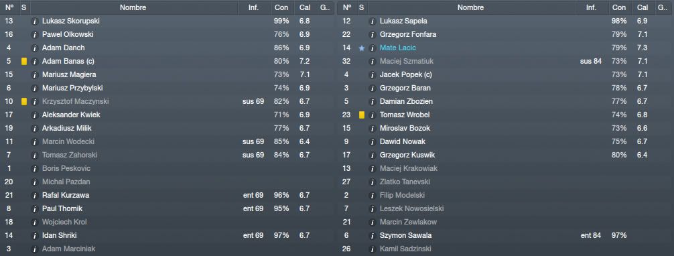Image resolution: width=674 pixels, height=256 pixels.
Task: Open info icon for Szymon Sawala
Action: (373, 236)
